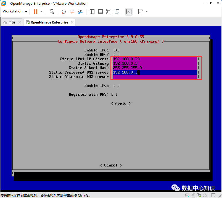Expand the stretch guest dropdown arrow
Viewport: 222px width, 198px height.
tap(147, 12)
